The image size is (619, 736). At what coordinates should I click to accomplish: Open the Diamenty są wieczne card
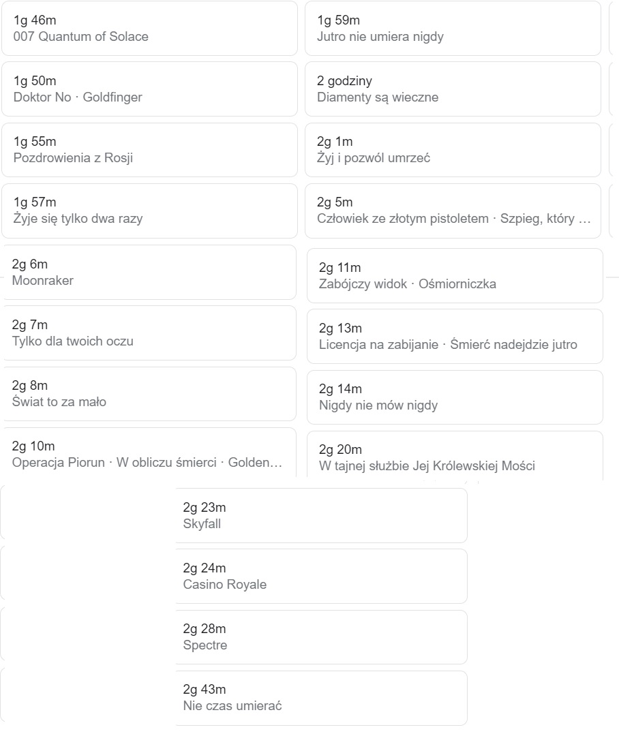(453, 89)
